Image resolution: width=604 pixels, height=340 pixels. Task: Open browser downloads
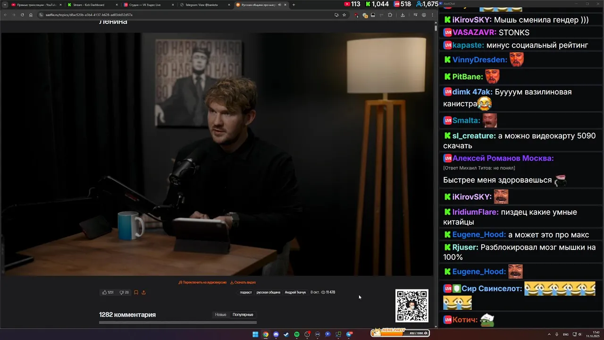tap(403, 15)
